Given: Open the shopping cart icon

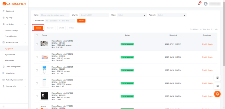Looking at the screenshot, I should [199, 4].
